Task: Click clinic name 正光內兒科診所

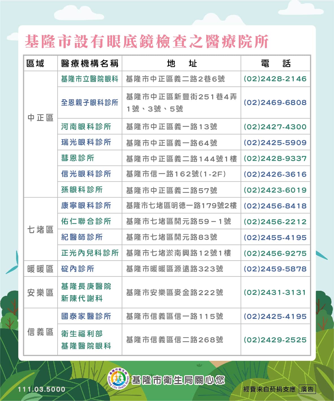Action: [90, 253]
